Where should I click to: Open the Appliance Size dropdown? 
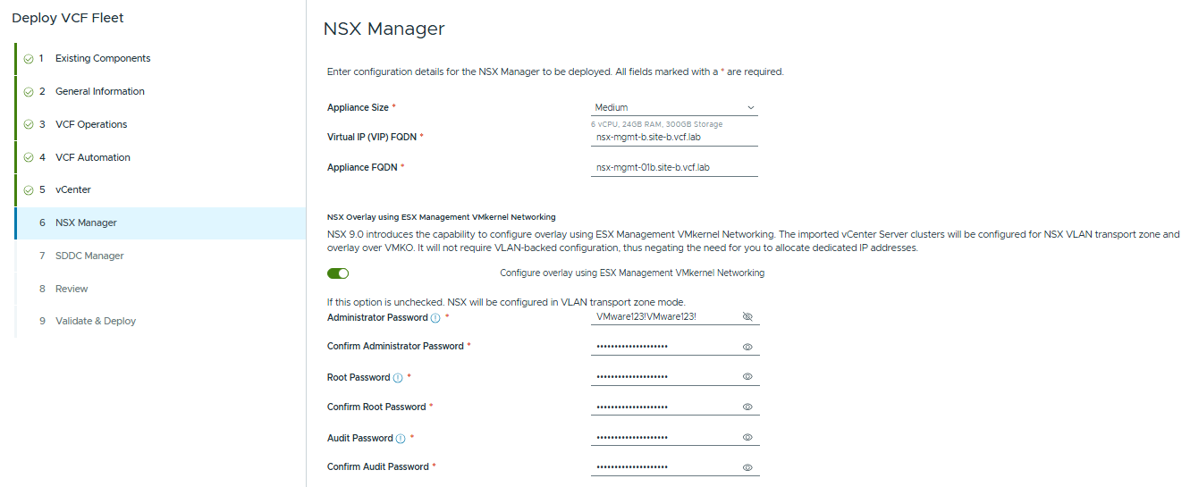pyautogui.click(x=674, y=107)
